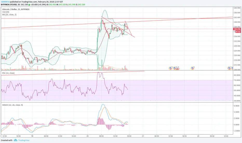Image resolution: width=242 pixels, height=143 pixels.
Task: Click the red 242.230 current price tag
Action: (237, 29)
